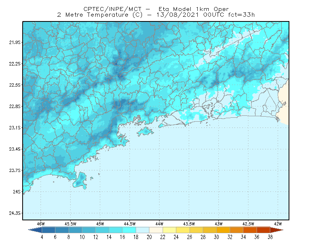
Task: Click the colorbar value 28
Action: pos(203,237)
